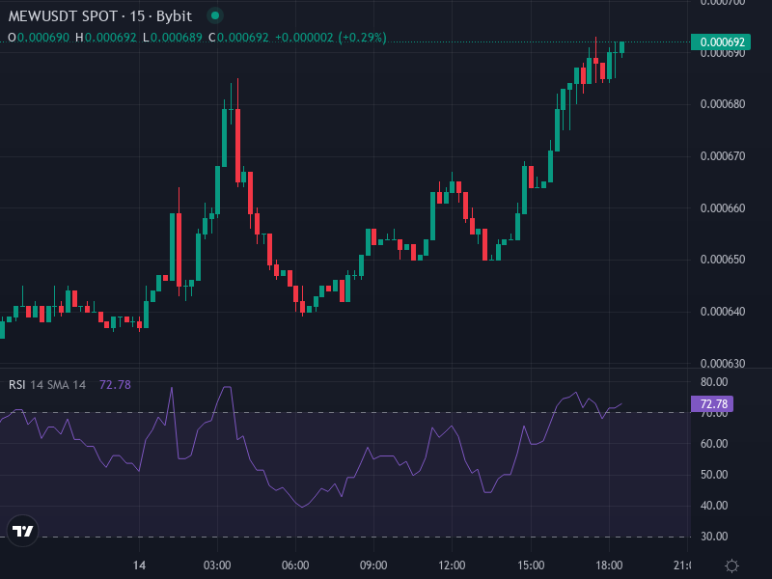Click the 72.78 axis label on RSI scale
772x579 pixels.
coord(714,404)
